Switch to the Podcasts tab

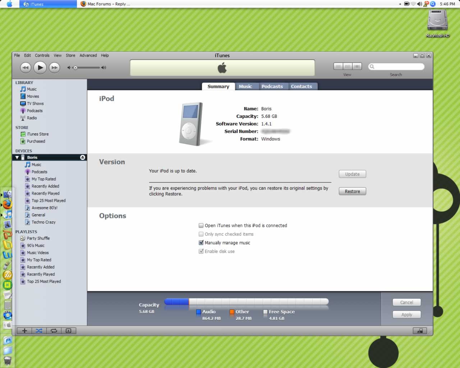272,86
